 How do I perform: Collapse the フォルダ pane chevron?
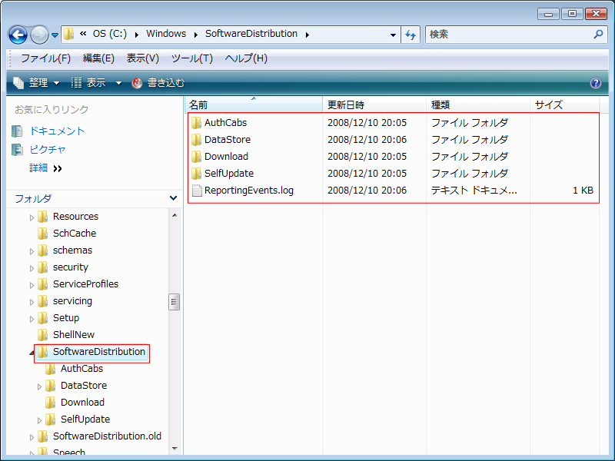(173, 198)
